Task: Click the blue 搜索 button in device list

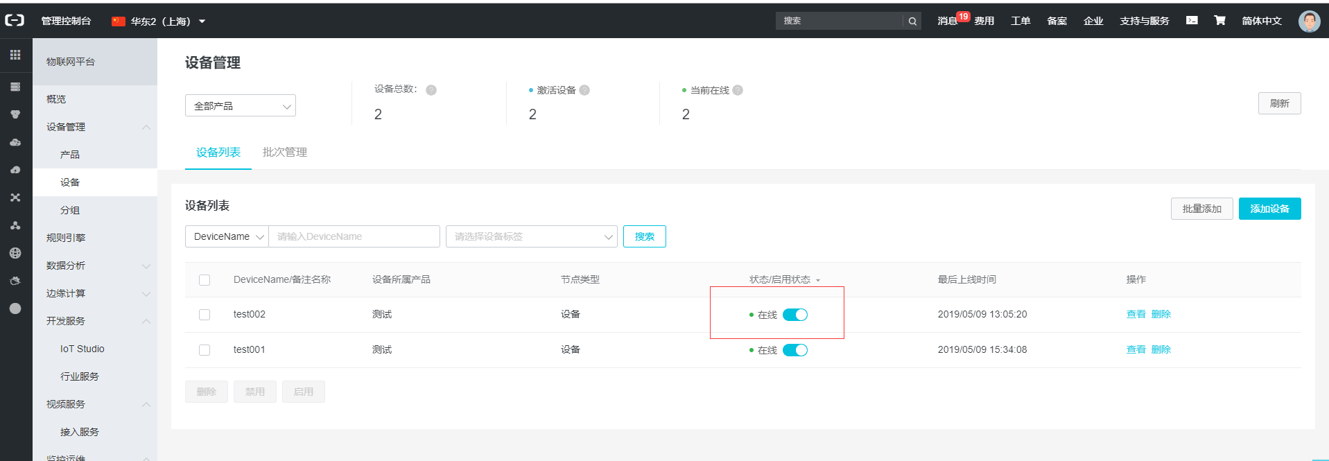Action: (x=645, y=236)
